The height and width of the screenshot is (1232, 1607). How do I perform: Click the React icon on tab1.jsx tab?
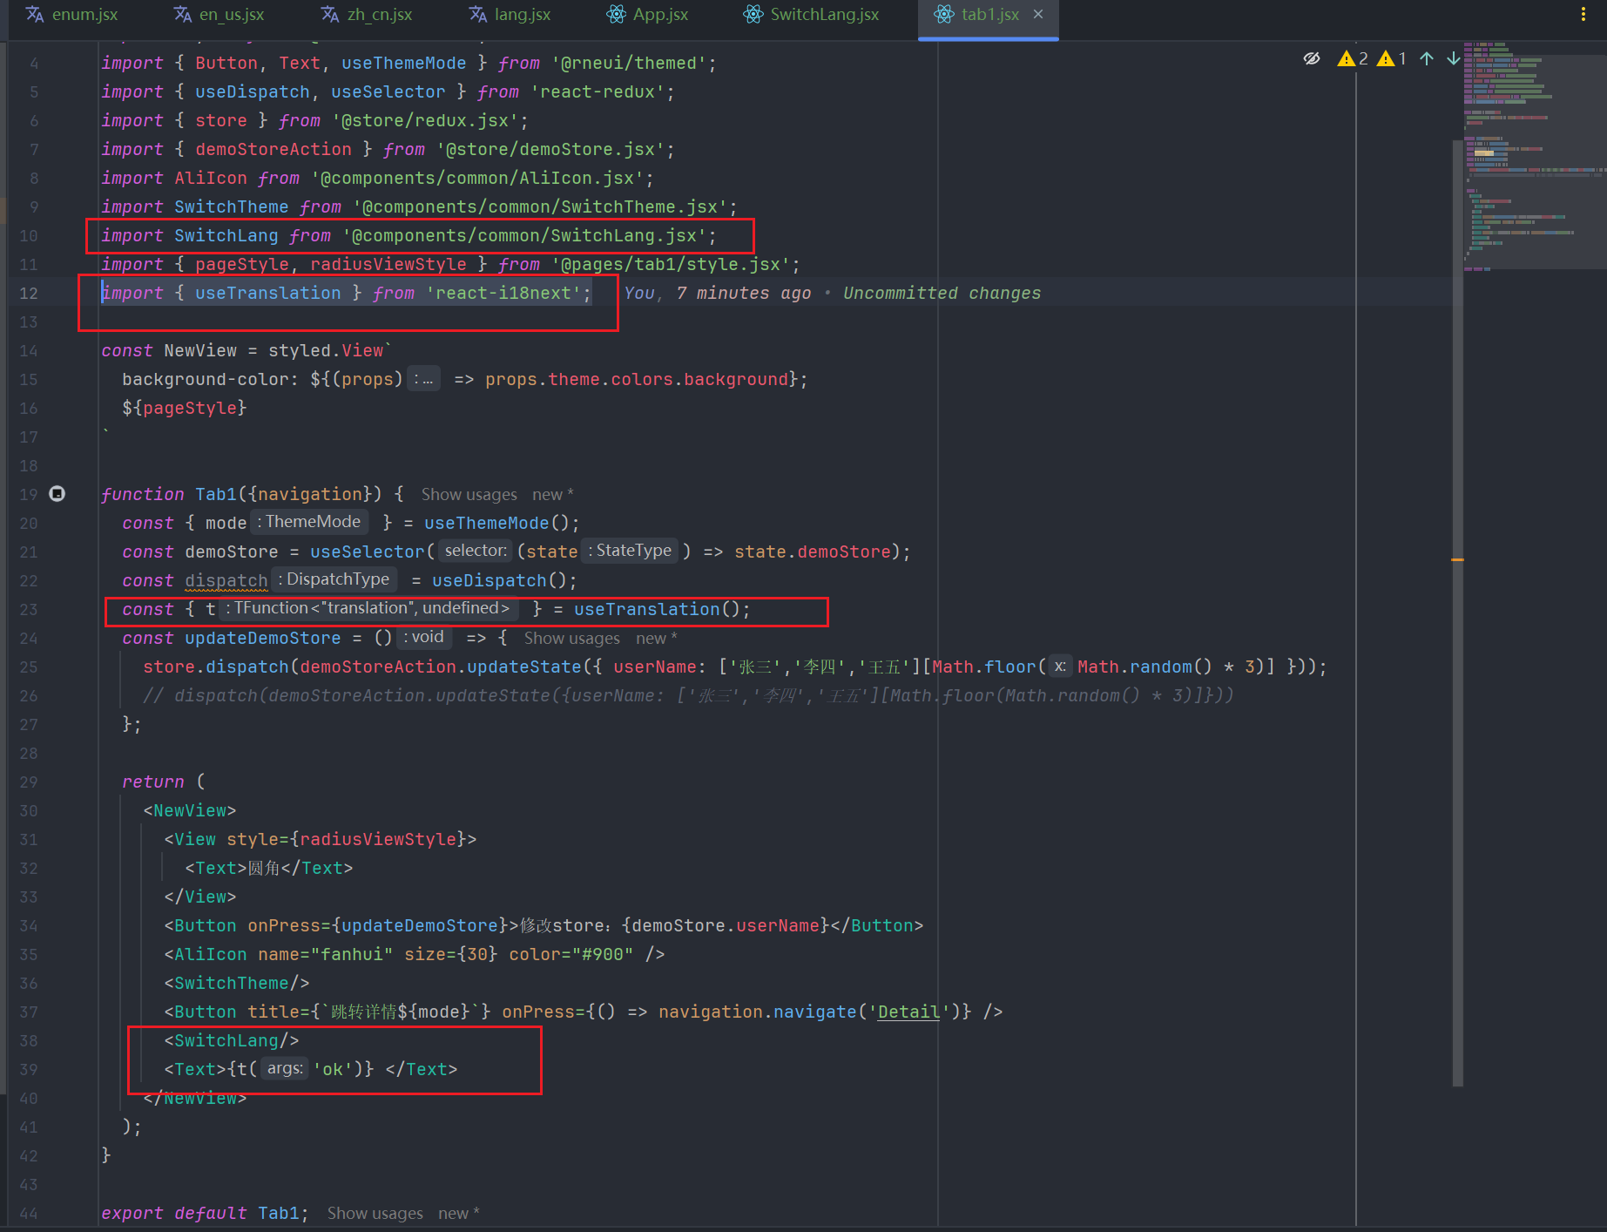pos(944,14)
